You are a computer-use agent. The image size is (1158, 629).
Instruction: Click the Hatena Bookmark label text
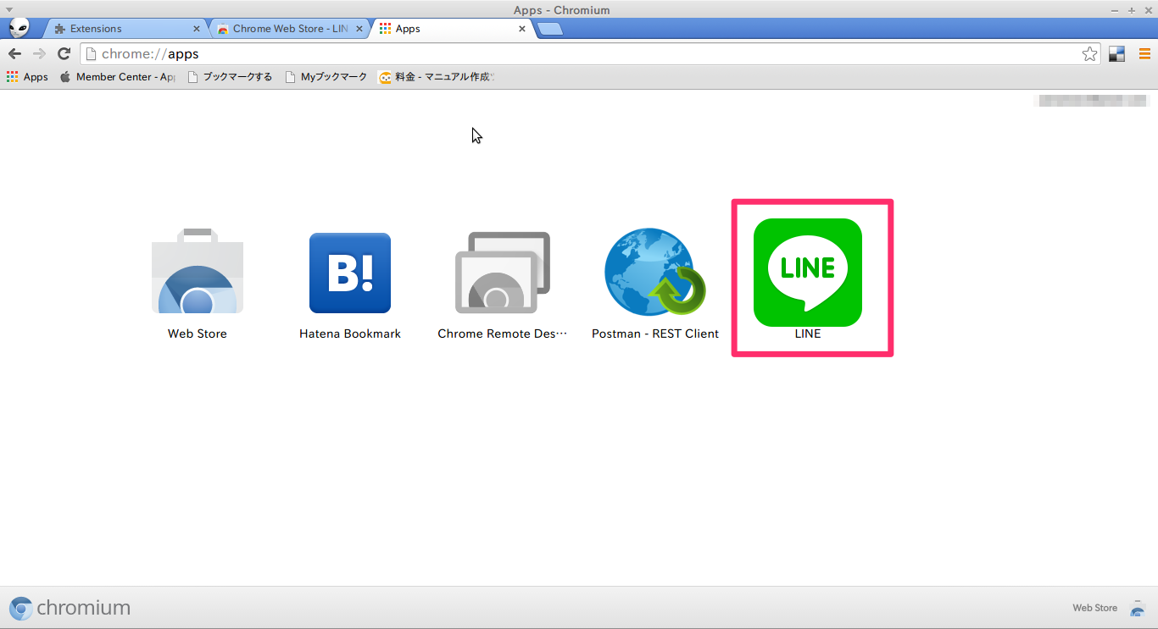350,334
